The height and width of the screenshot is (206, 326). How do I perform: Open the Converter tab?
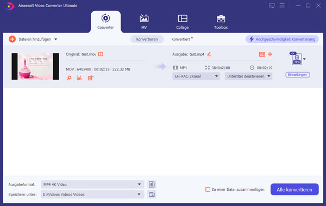coord(105,22)
